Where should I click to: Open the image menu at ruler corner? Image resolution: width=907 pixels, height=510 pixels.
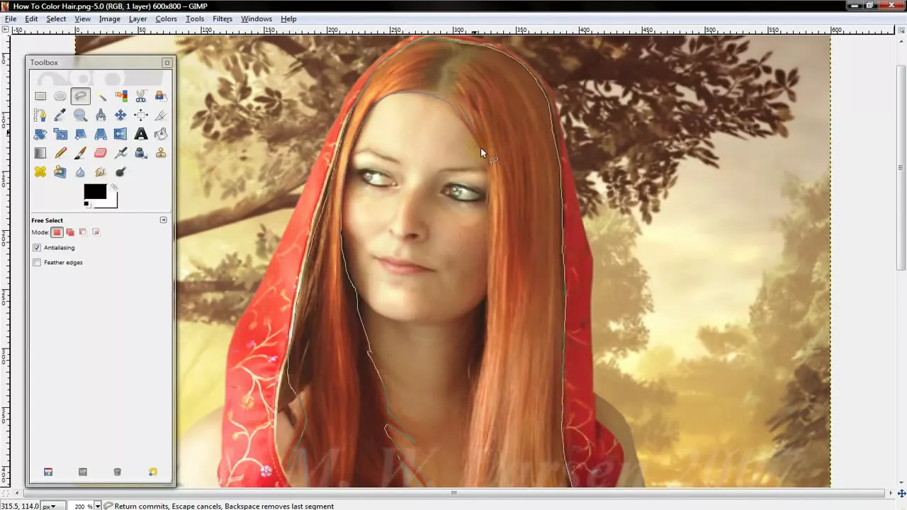click(6, 30)
